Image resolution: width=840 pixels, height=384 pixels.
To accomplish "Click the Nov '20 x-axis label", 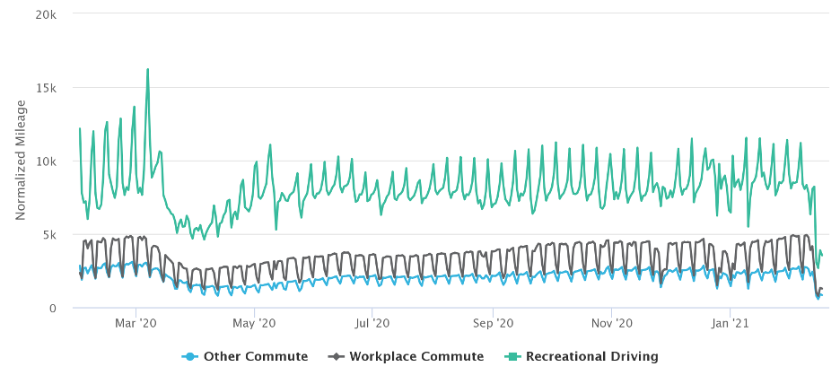I will (611, 324).
